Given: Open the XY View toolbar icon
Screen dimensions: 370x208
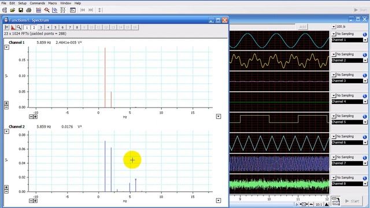Looking at the screenshot, I should [55, 10].
